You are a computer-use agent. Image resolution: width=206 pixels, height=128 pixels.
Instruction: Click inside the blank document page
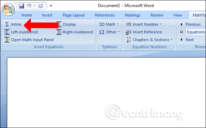click(107, 92)
